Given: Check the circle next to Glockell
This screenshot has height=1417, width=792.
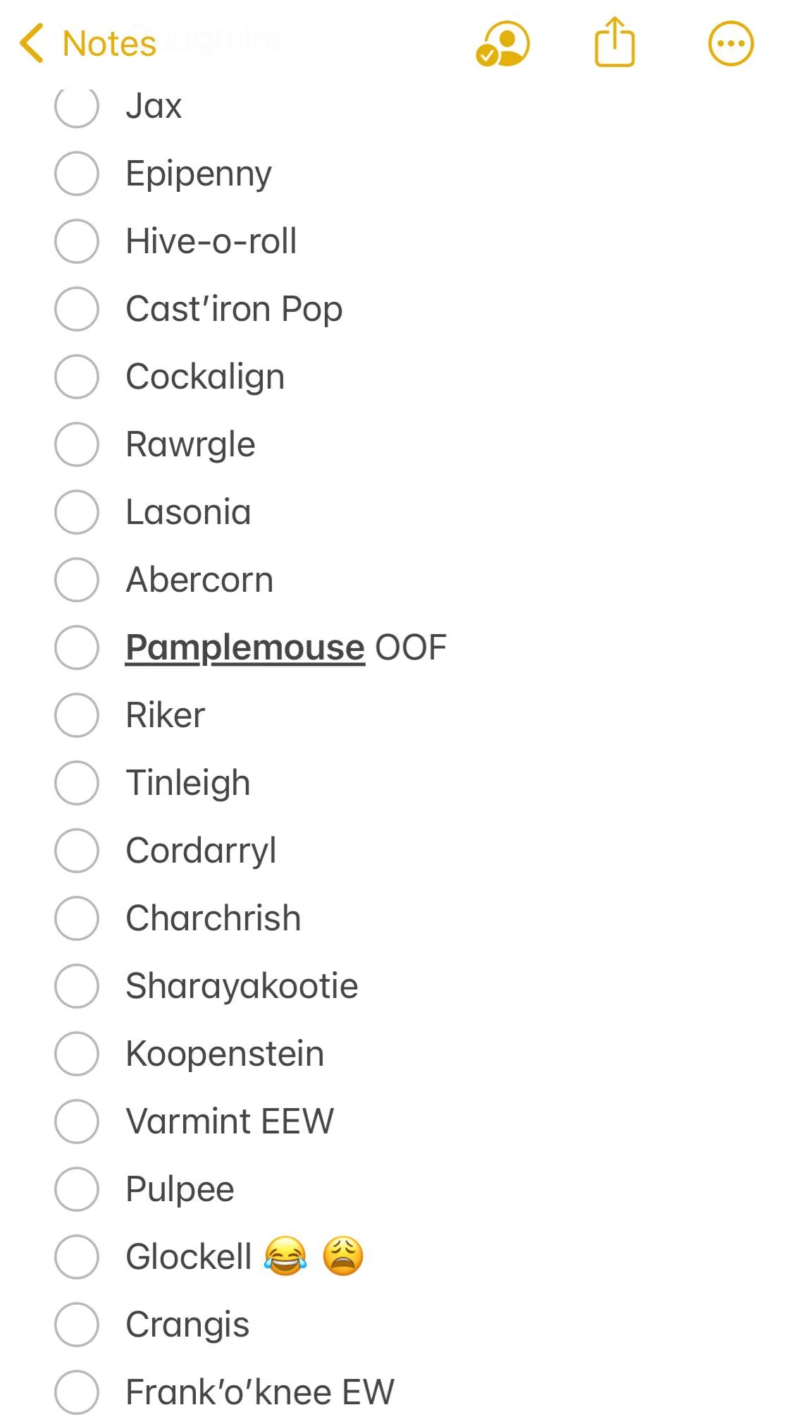Looking at the screenshot, I should (x=76, y=1256).
